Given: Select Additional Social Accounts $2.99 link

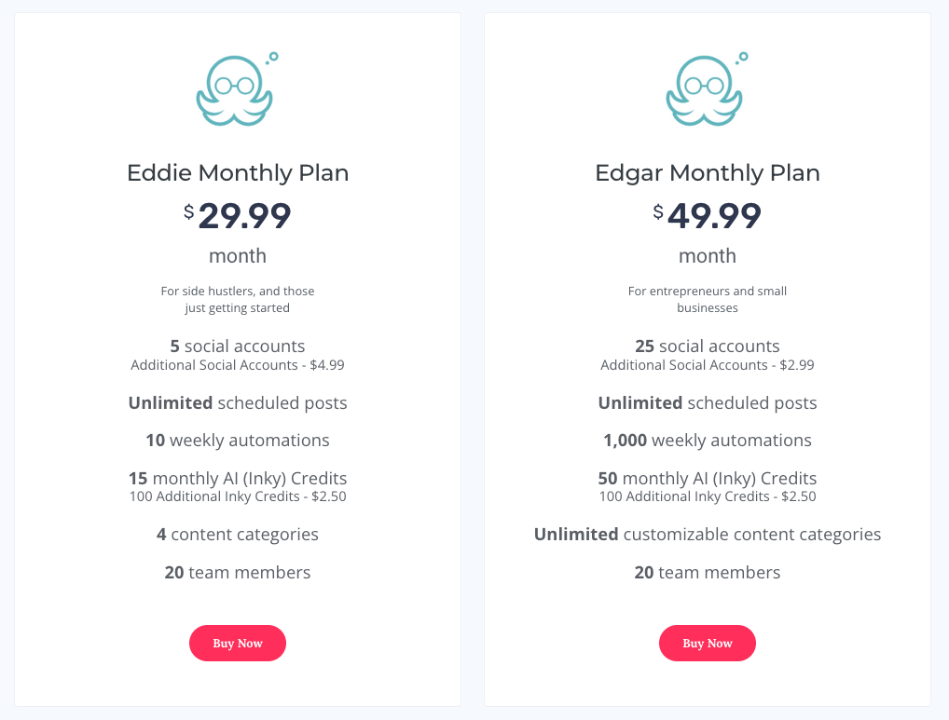Looking at the screenshot, I should (x=707, y=364).
